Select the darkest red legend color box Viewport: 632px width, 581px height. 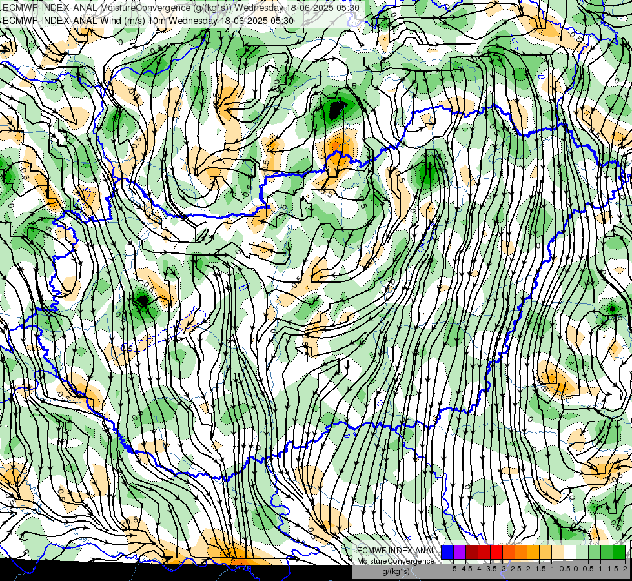pos(472,552)
